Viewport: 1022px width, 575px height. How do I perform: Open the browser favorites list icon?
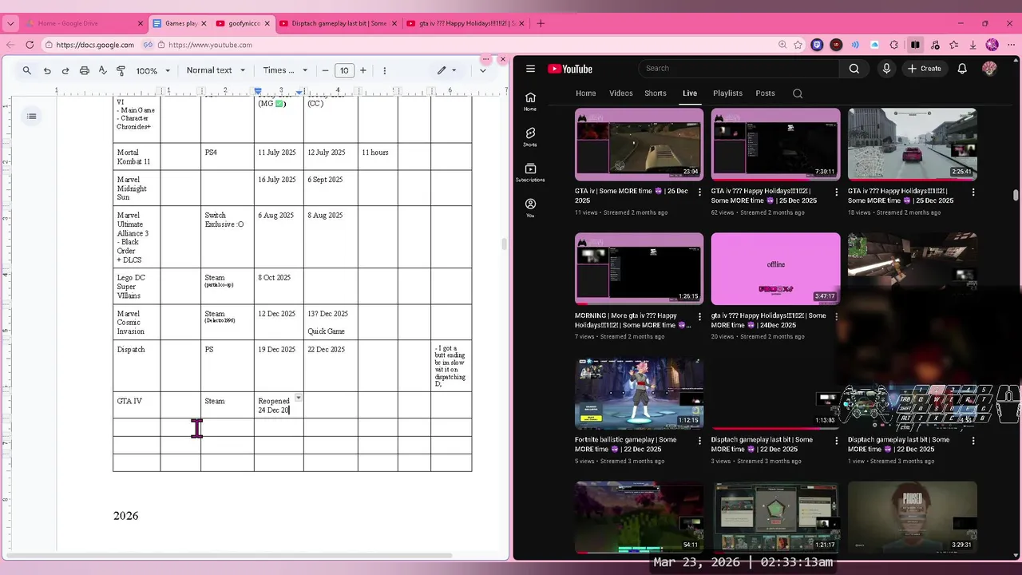[953, 45]
